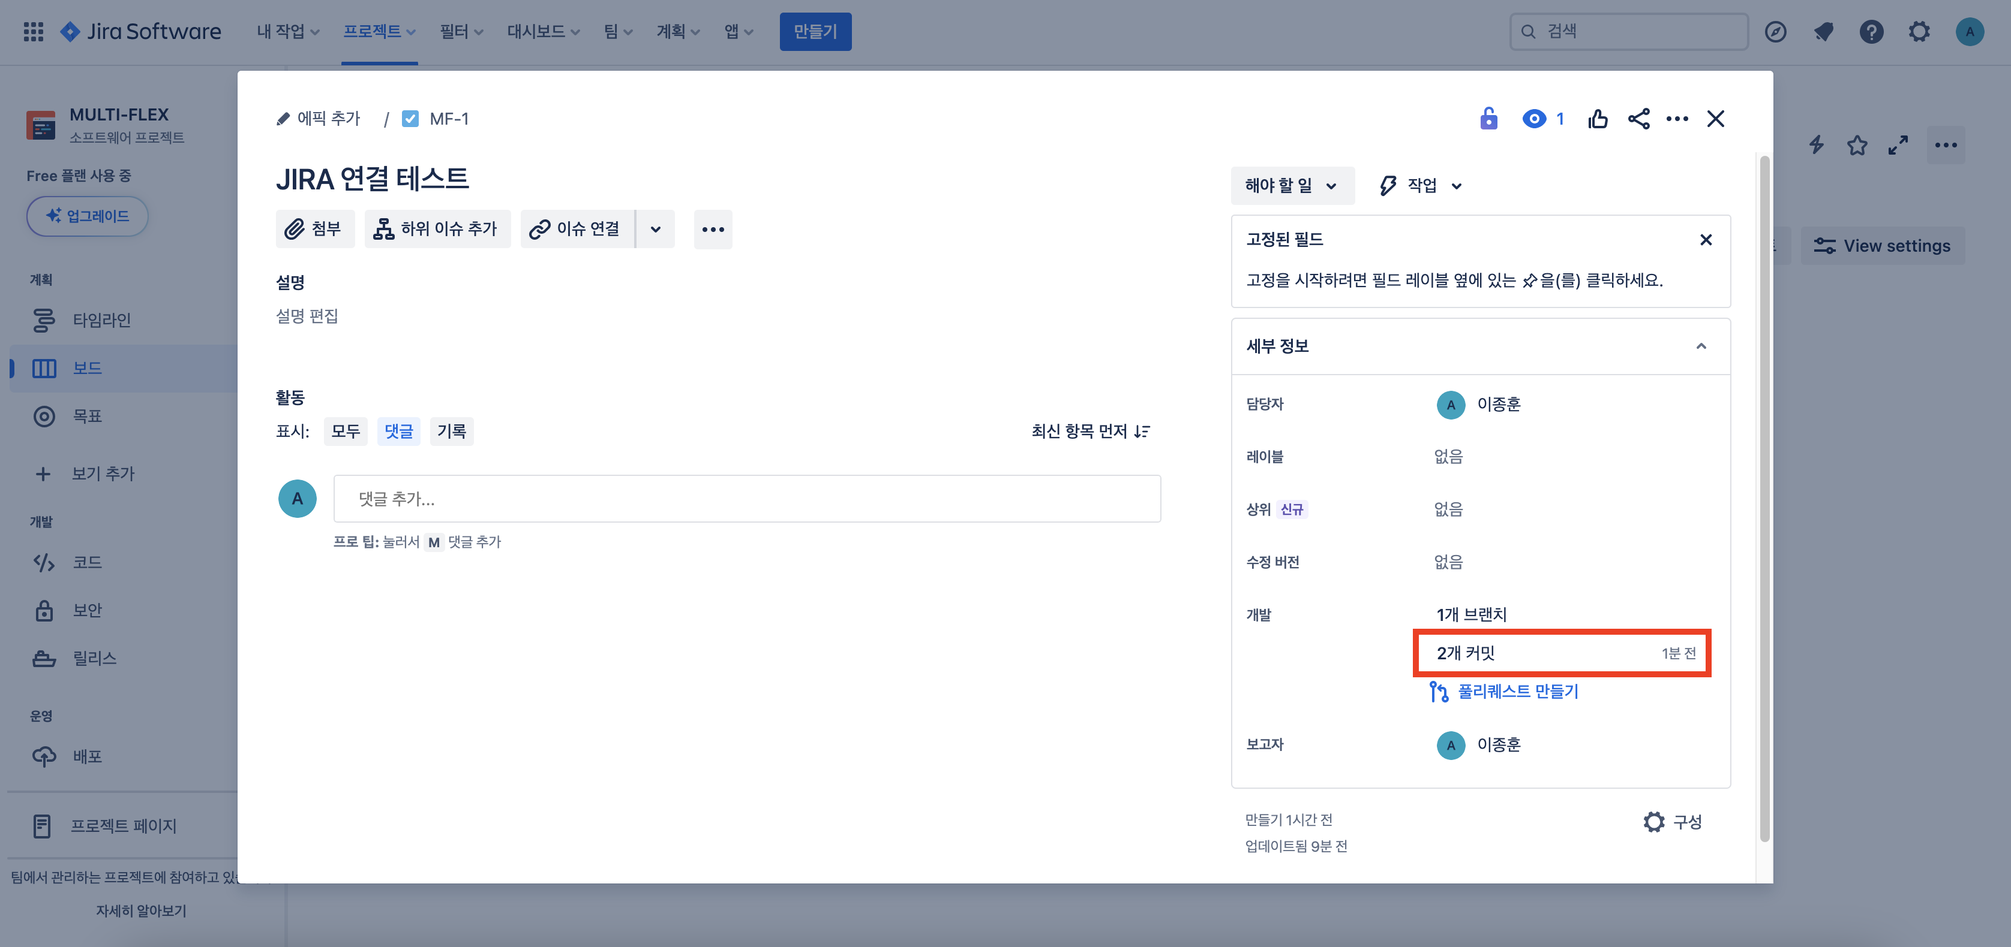Close the MF-1 issue dialog
The height and width of the screenshot is (947, 2011).
pyautogui.click(x=1715, y=119)
